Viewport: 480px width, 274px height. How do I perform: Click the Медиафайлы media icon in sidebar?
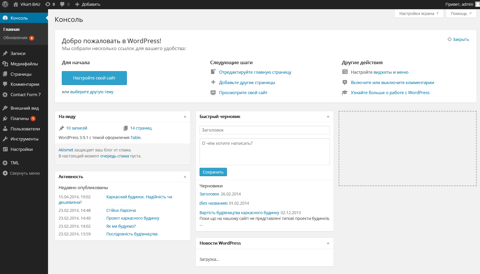pos(5,64)
